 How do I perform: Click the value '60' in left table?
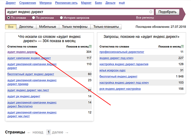click(90, 74)
